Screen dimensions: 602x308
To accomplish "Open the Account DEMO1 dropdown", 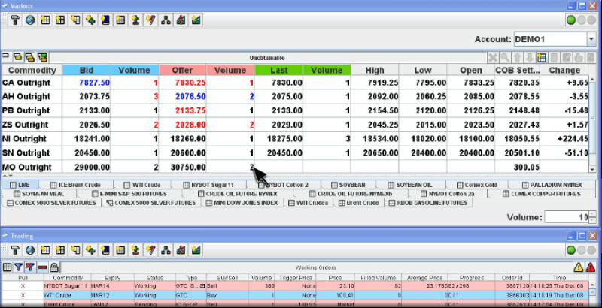I will pyautogui.click(x=591, y=39).
